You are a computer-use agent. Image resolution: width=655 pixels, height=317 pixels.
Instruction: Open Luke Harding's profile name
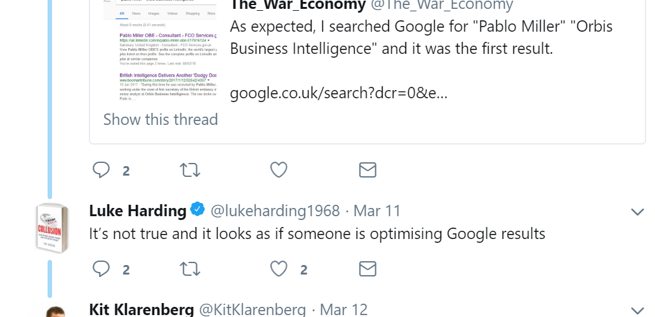click(138, 210)
